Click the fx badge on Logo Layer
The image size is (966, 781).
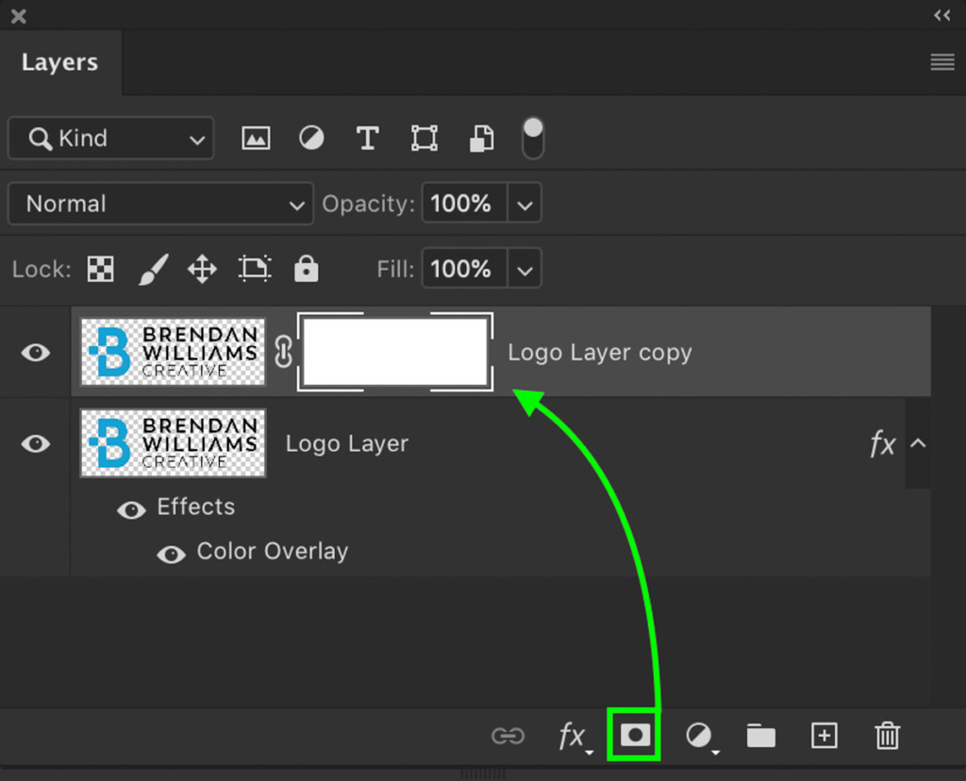[882, 443]
